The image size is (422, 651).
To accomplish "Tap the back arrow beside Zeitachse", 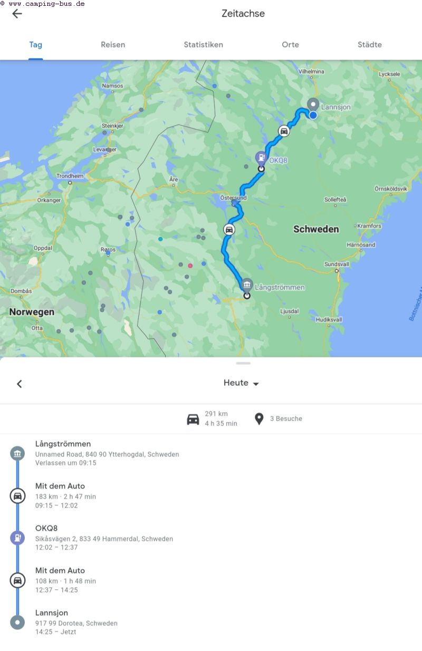I will click(x=17, y=14).
